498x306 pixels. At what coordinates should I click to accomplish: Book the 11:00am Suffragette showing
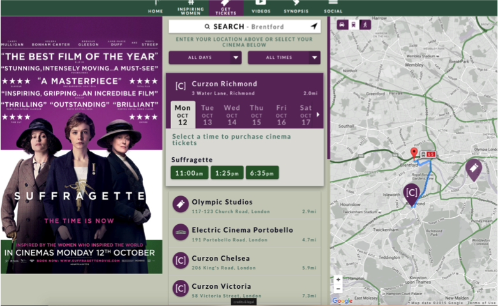(190, 173)
